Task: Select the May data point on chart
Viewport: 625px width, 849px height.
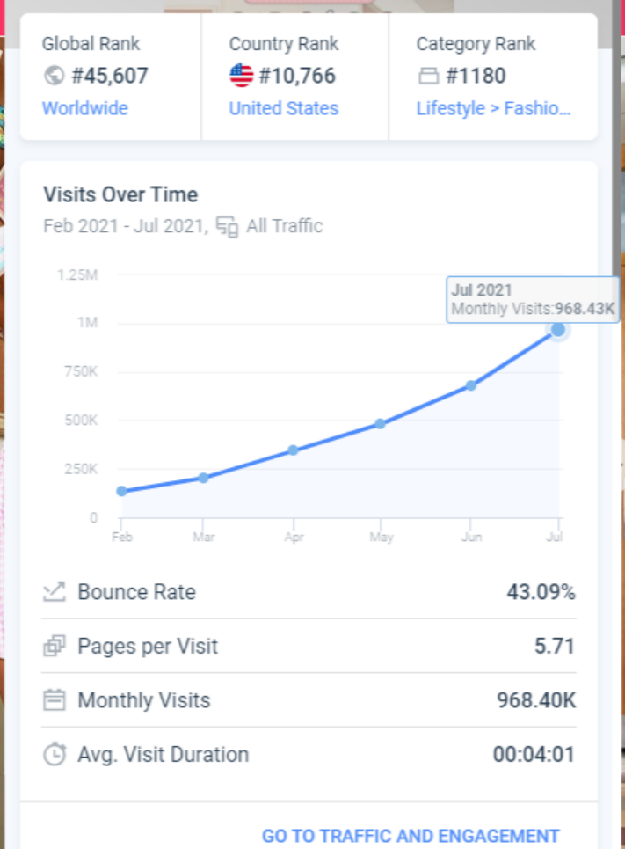Action: coord(380,424)
